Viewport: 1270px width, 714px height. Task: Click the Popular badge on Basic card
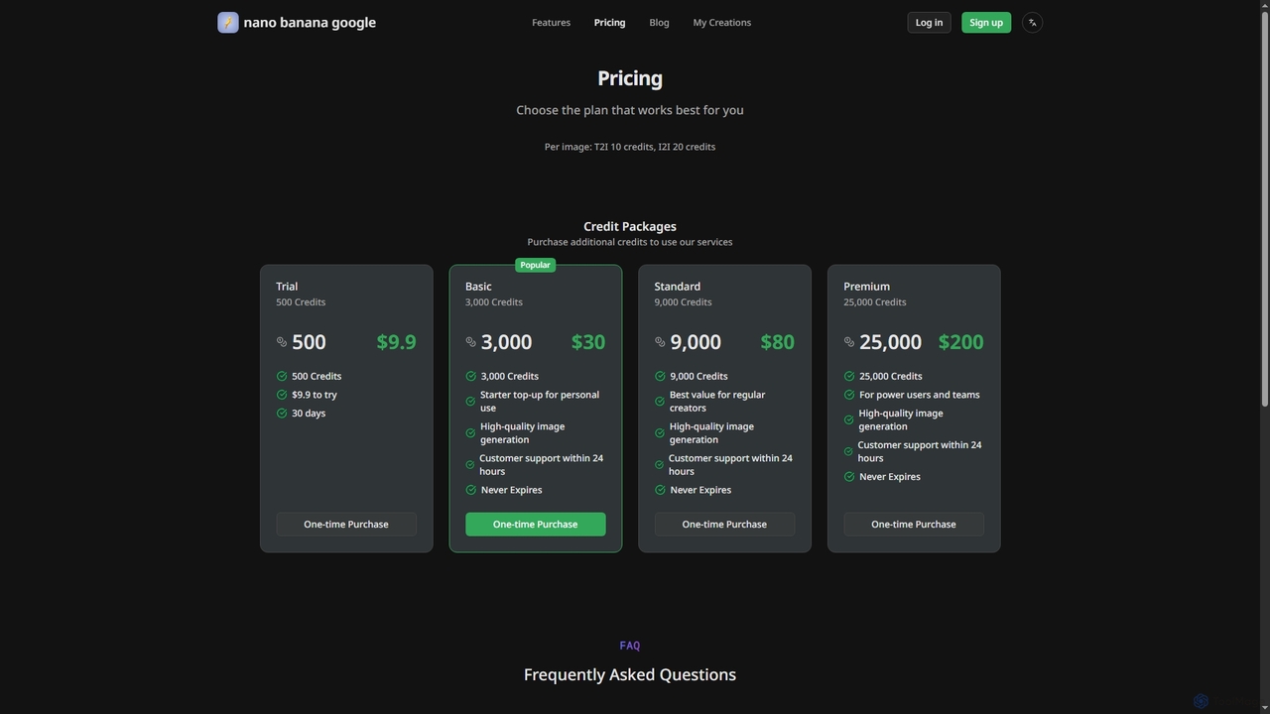[x=535, y=265]
